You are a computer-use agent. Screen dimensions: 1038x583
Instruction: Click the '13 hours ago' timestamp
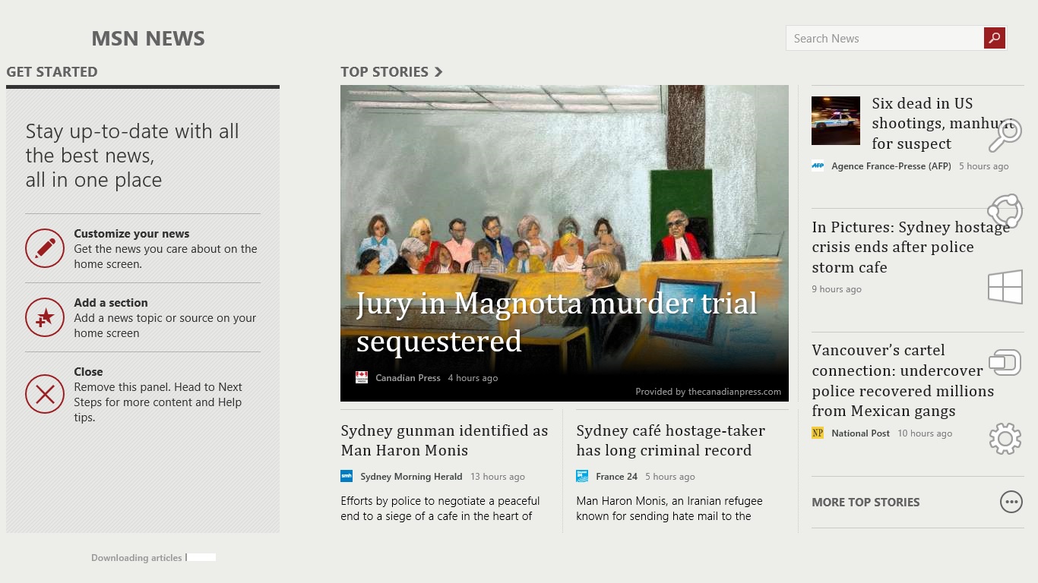point(498,477)
